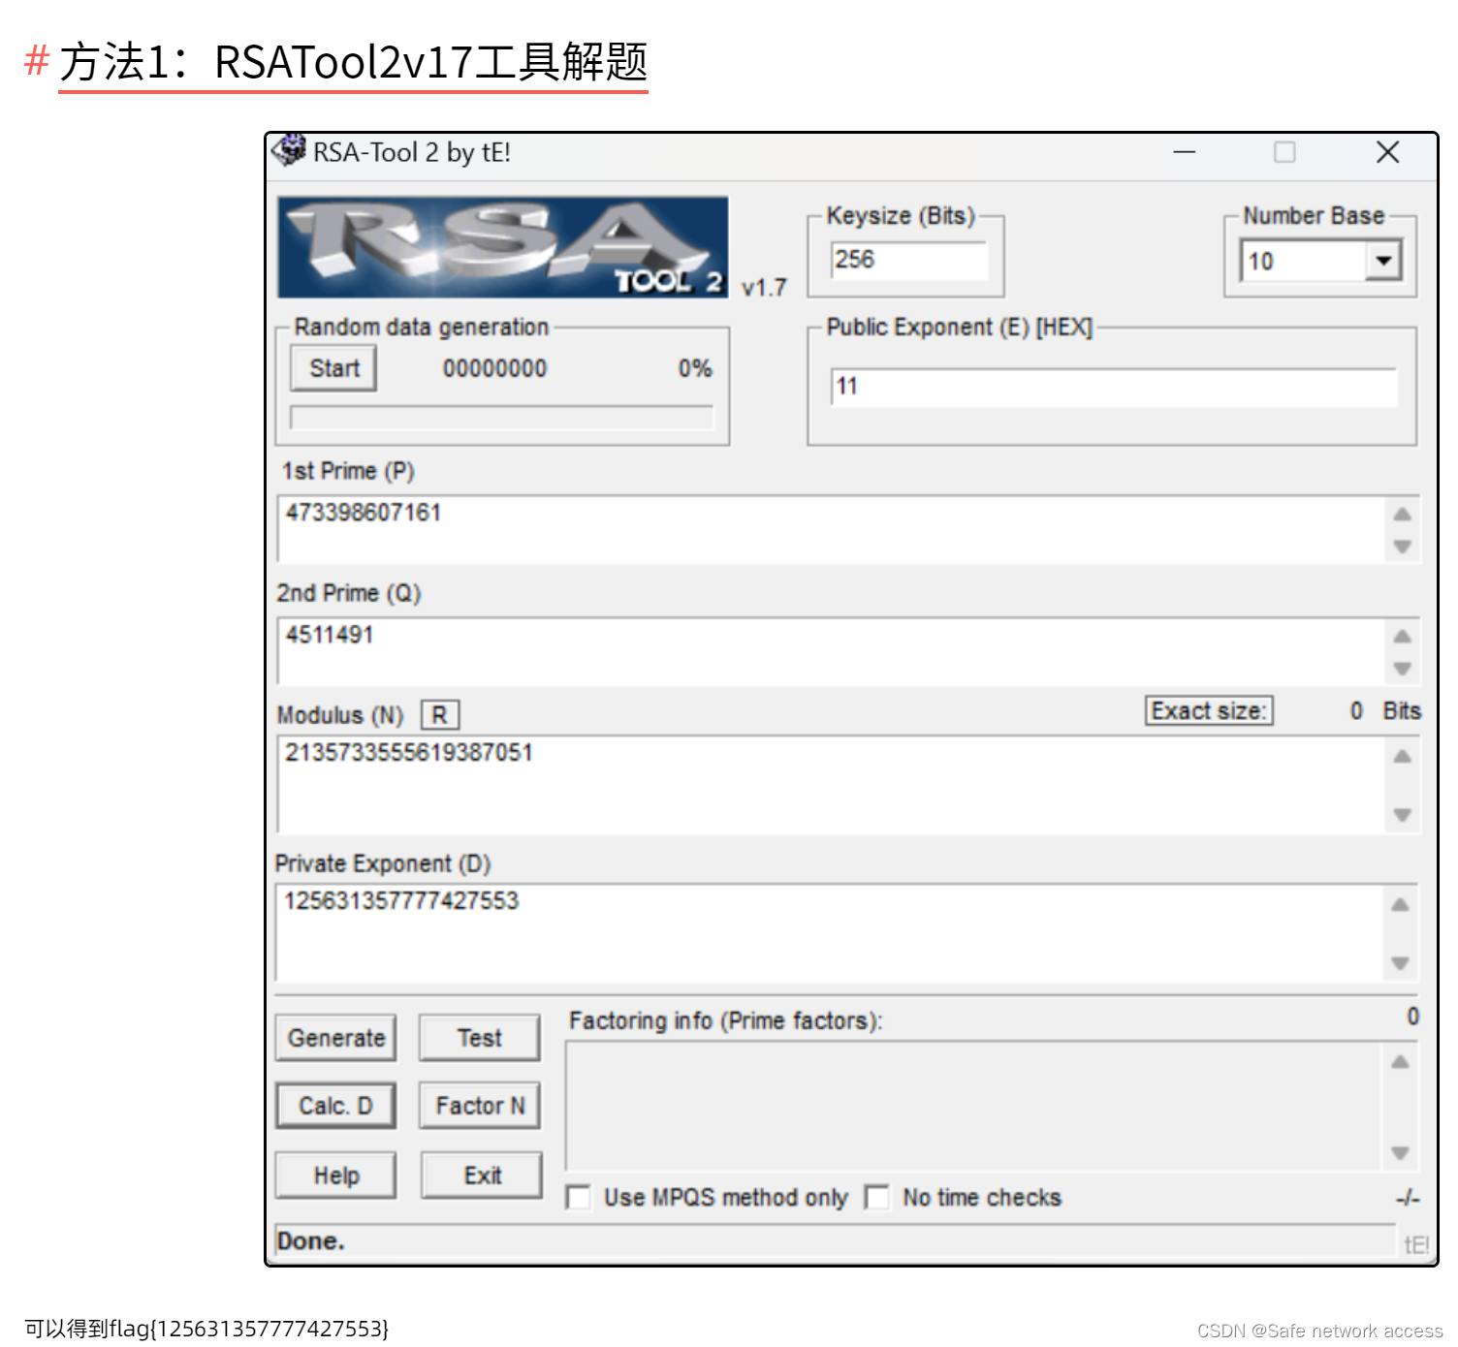Viewport: 1458px width, 1347px height.
Task: Click the Factor N button
Action: pos(479,1105)
